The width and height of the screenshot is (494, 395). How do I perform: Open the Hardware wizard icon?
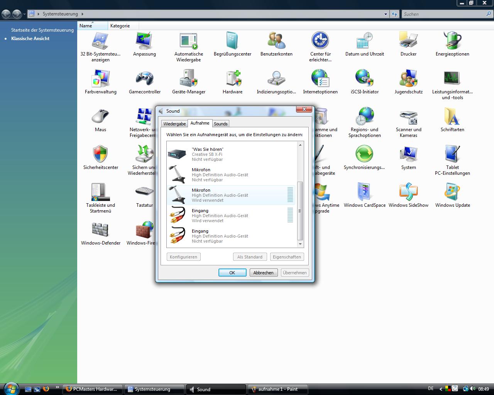tap(232, 82)
